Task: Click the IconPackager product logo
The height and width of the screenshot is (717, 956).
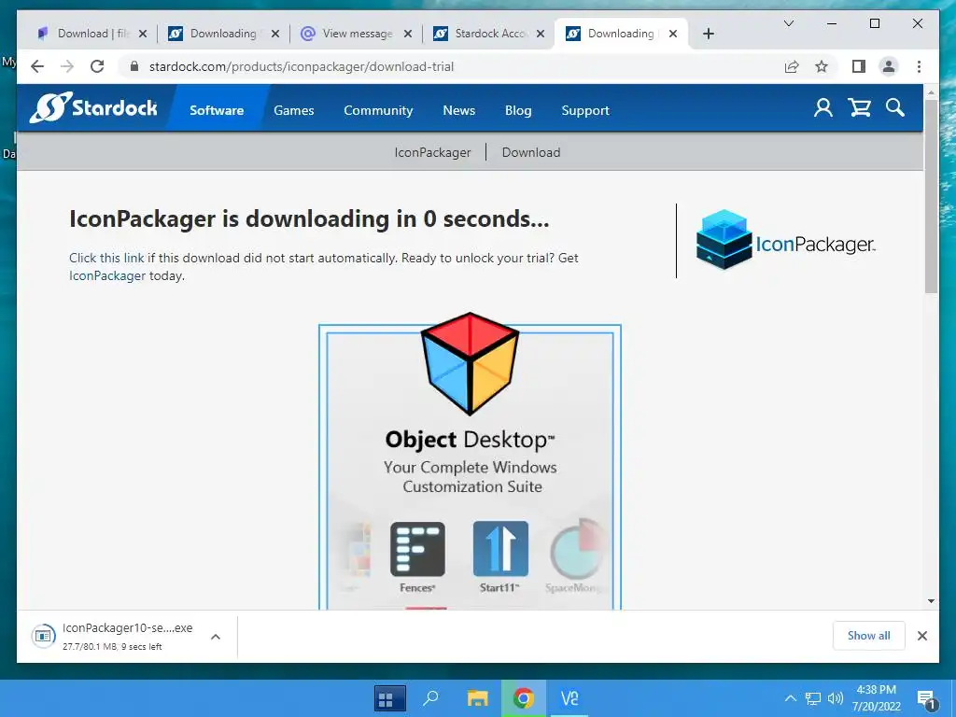Action: (x=785, y=241)
